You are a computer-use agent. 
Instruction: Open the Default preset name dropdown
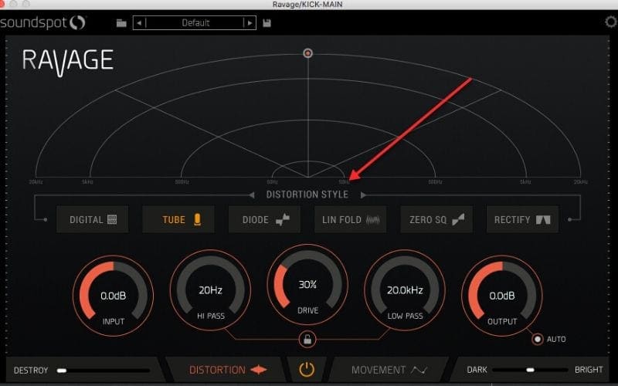coord(195,23)
